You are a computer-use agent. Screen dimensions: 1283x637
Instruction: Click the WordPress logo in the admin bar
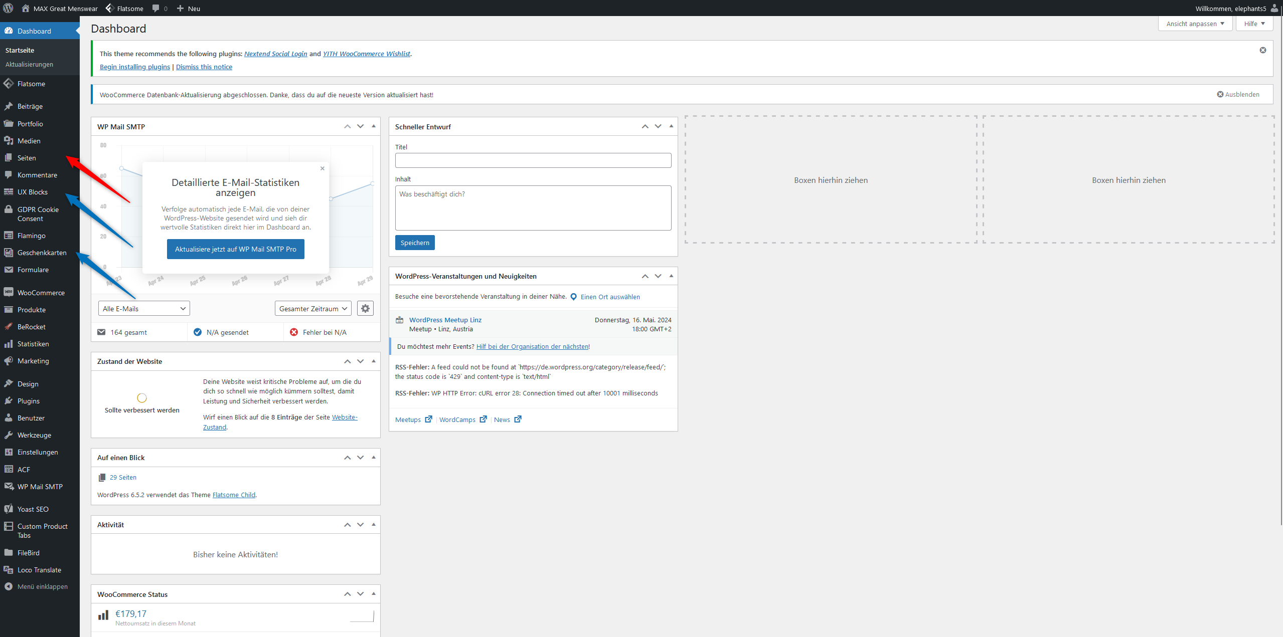(9, 8)
